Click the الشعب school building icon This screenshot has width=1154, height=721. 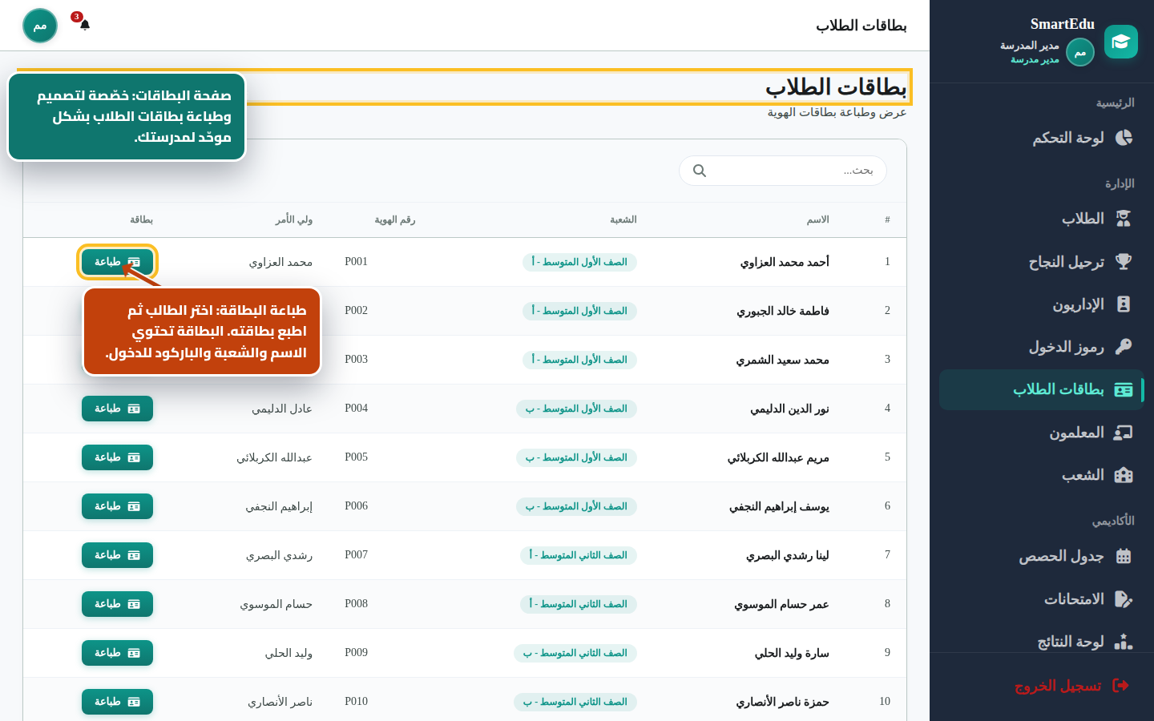[1124, 475]
